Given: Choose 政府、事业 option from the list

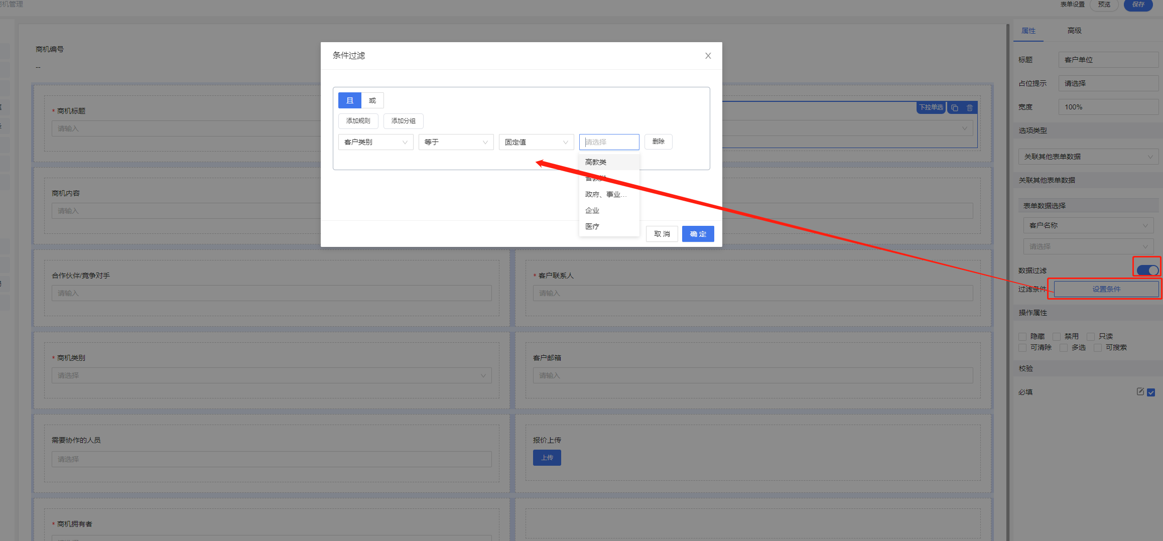Looking at the screenshot, I should click(x=609, y=194).
